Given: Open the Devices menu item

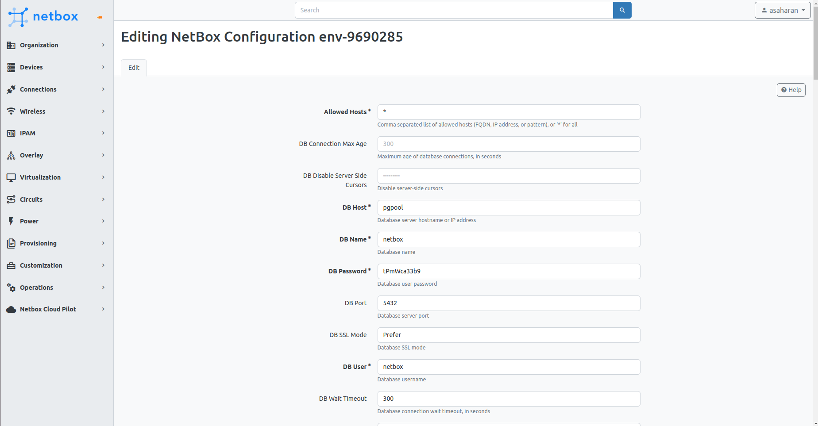Looking at the screenshot, I should (57, 67).
